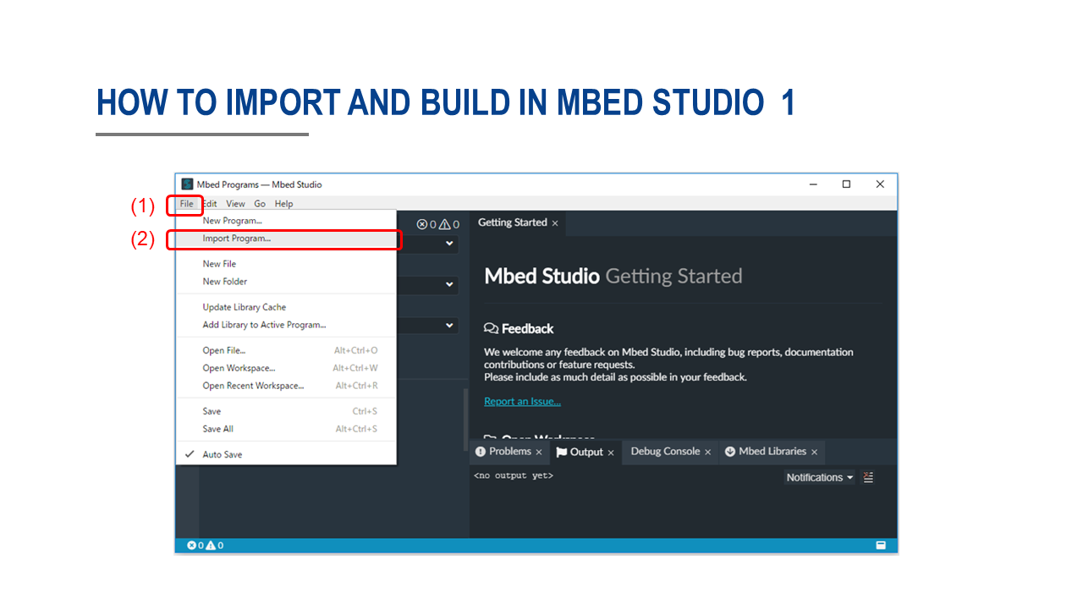Select Import Program... menu entry

tap(286, 239)
